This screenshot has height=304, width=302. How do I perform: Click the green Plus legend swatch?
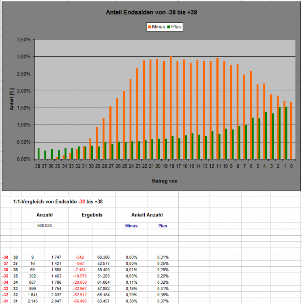coord(169,27)
